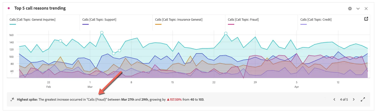
Task: Click the Highest spike label
Action: click(x=27, y=99)
